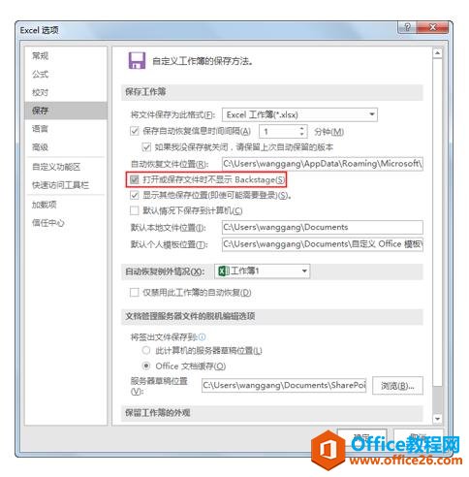Viewport: 469px width, 477px height.
Task: Switch to the 高级 options category
Action: point(40,147)
